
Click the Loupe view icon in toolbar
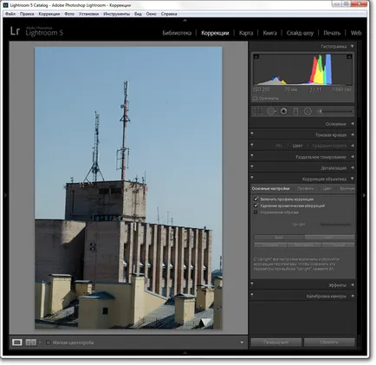pos(17,342)
